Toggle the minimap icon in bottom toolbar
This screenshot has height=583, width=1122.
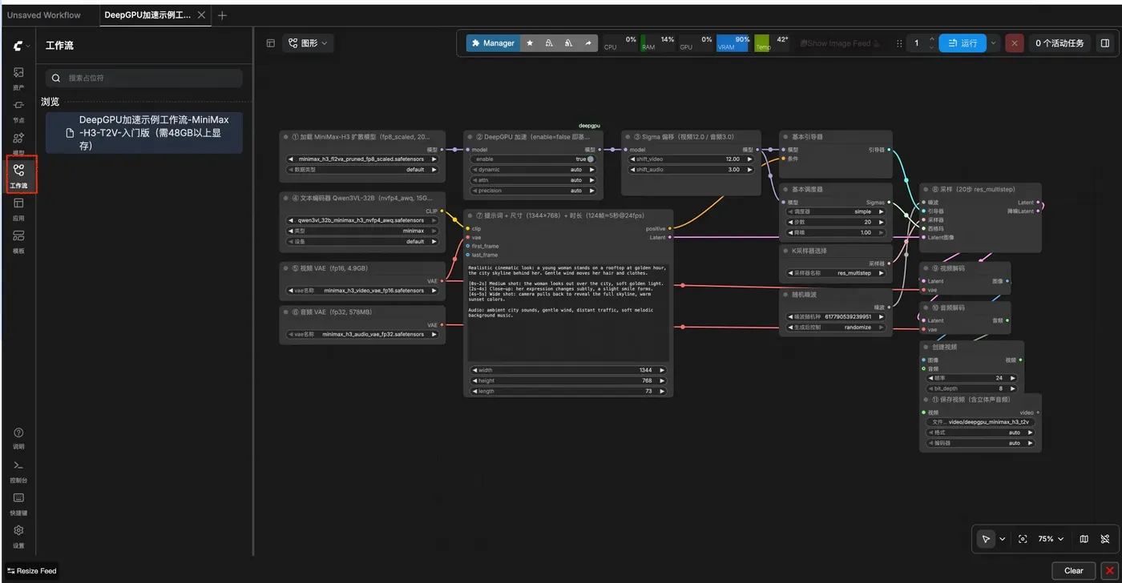tap(1084, 539)
